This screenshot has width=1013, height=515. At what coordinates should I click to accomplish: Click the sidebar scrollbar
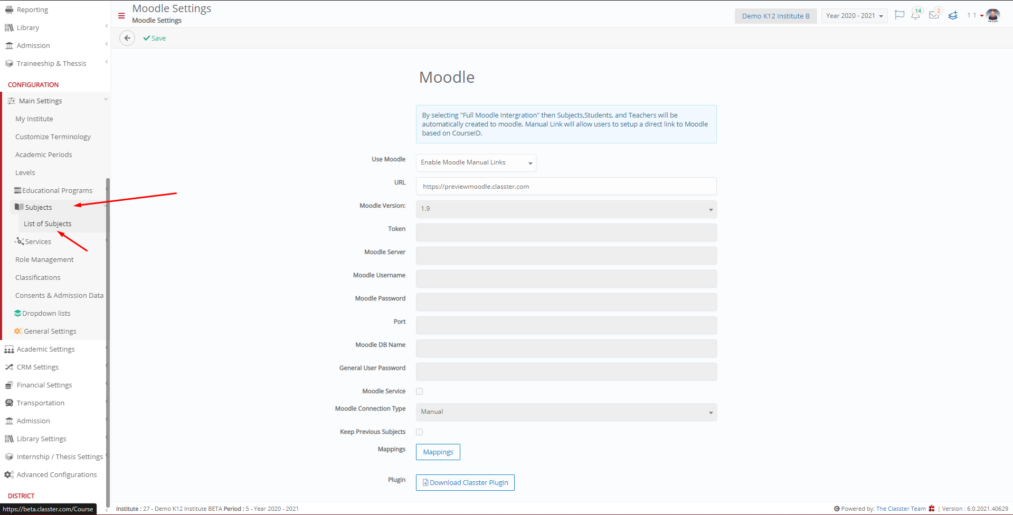point(108,343)
